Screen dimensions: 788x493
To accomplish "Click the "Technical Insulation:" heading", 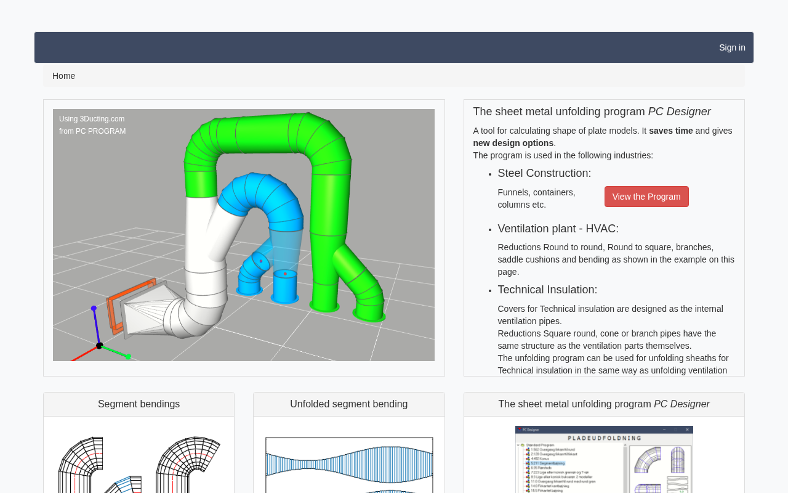I will 547,290.
